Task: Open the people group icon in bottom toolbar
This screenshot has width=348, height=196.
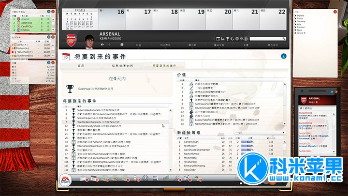Action: coord(187,178)
